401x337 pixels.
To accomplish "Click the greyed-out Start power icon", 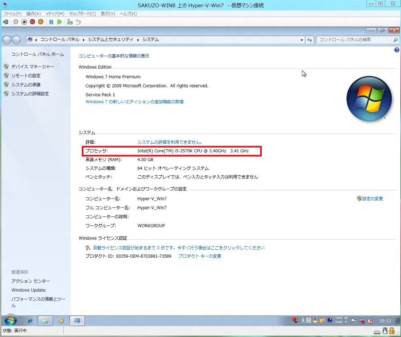I will click(16, 22).
